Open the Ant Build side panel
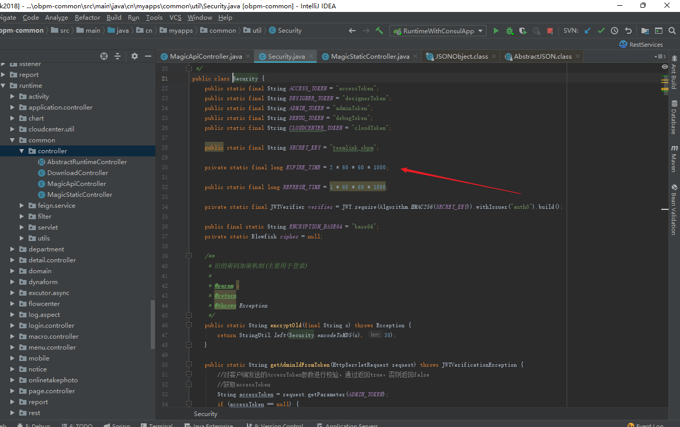Screen dimensions: 680x427 point(674,72)
